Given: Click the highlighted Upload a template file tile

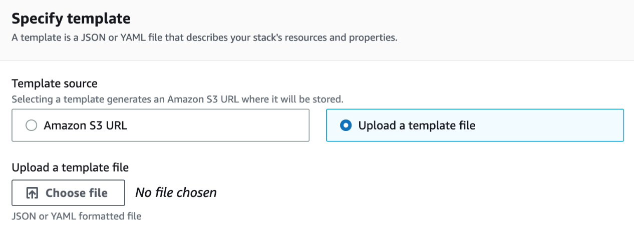Looking at the screenshot, I should coord(475,125).
